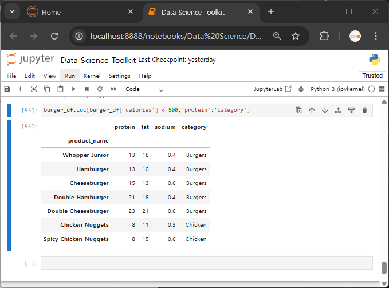
Task: Open the Run menu
Action: 70,76
